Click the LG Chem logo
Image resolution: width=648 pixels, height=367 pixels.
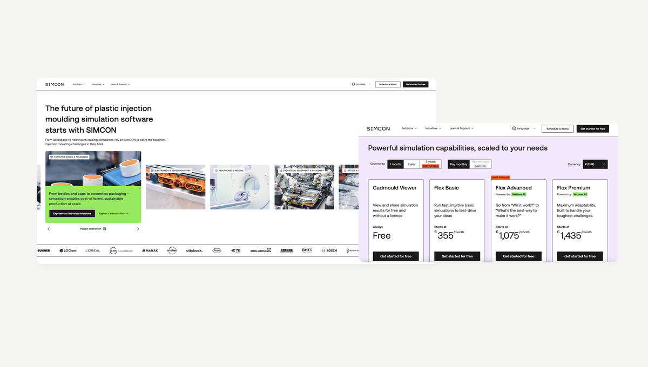pos(68,250)
